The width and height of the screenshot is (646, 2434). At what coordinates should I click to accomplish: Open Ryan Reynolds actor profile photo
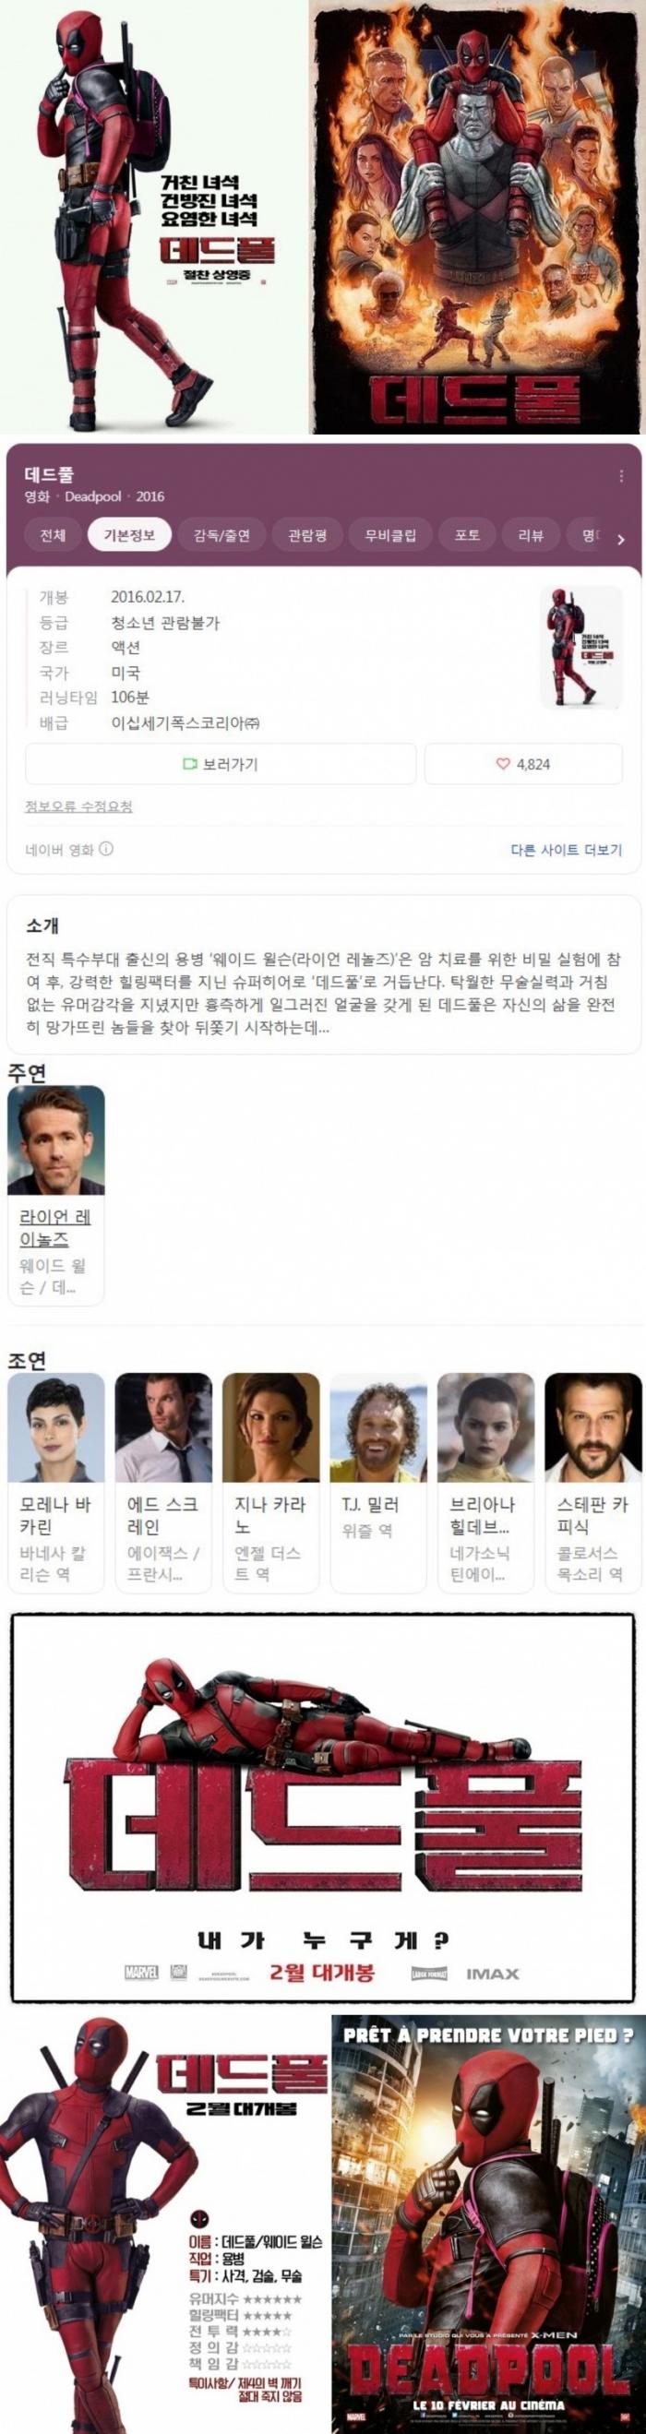click(55, 1140)
